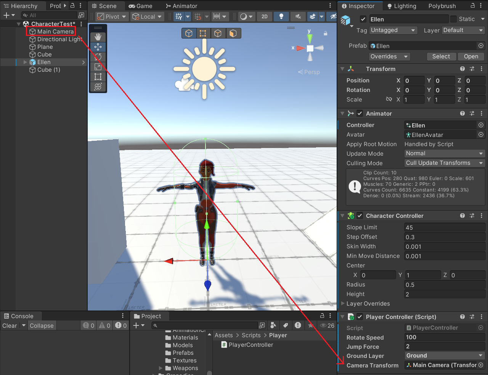Click Console Clear button
The image size is (488, 375).
(x=10, y=325)
